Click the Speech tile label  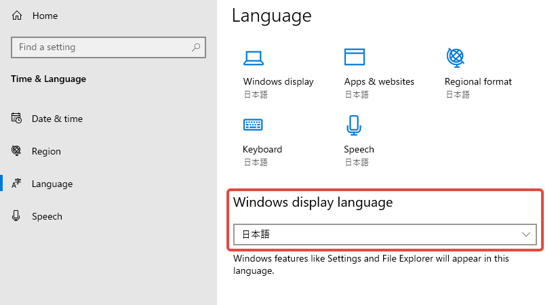[359, 150]
